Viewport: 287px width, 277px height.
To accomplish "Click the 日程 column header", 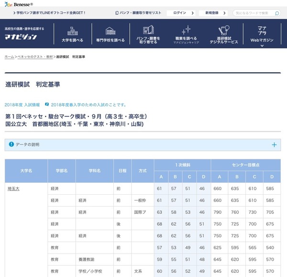I will point(122,171).
